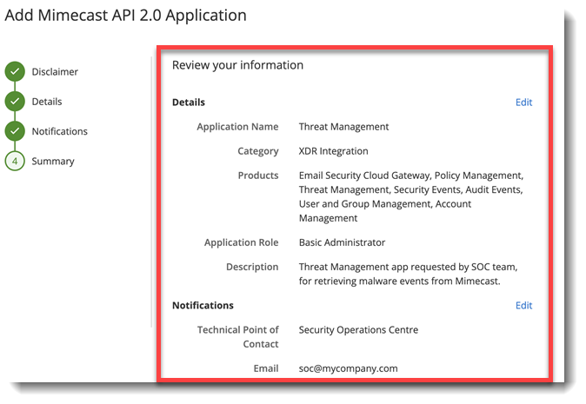This screenshot has width=586, height=404.
Task: Click the bold Notifications section heading
Action: point(203,306)
